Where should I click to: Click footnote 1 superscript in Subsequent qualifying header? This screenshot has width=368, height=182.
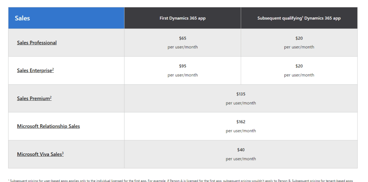pyautogui.click(x=303, y=17)
